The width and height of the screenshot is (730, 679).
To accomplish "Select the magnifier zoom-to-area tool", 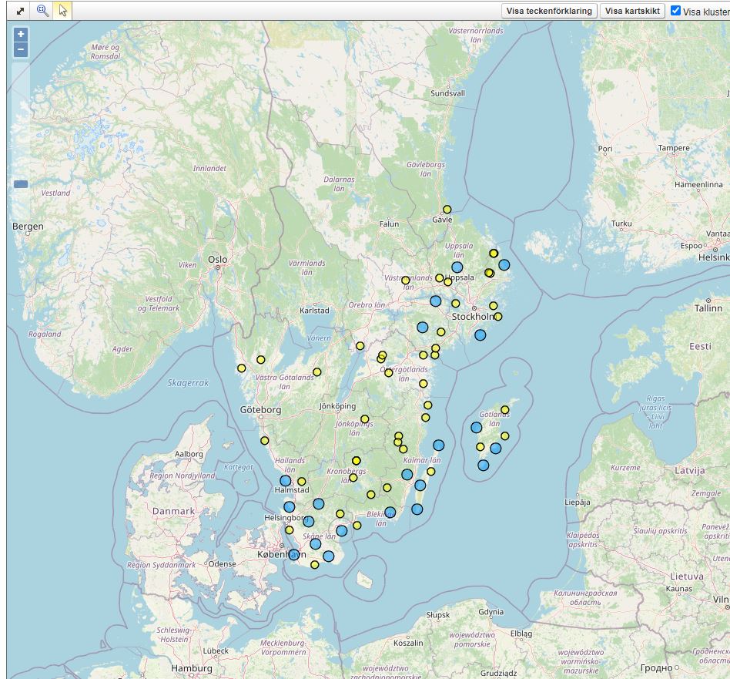I will pos(43,11).
